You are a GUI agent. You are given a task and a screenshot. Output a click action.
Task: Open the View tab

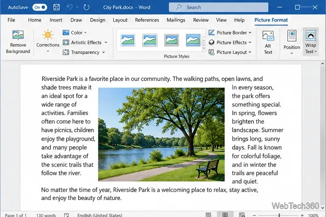pos(221,20)
